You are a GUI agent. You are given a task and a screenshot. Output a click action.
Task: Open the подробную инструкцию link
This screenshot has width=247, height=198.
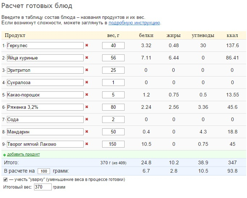point(134,23)
